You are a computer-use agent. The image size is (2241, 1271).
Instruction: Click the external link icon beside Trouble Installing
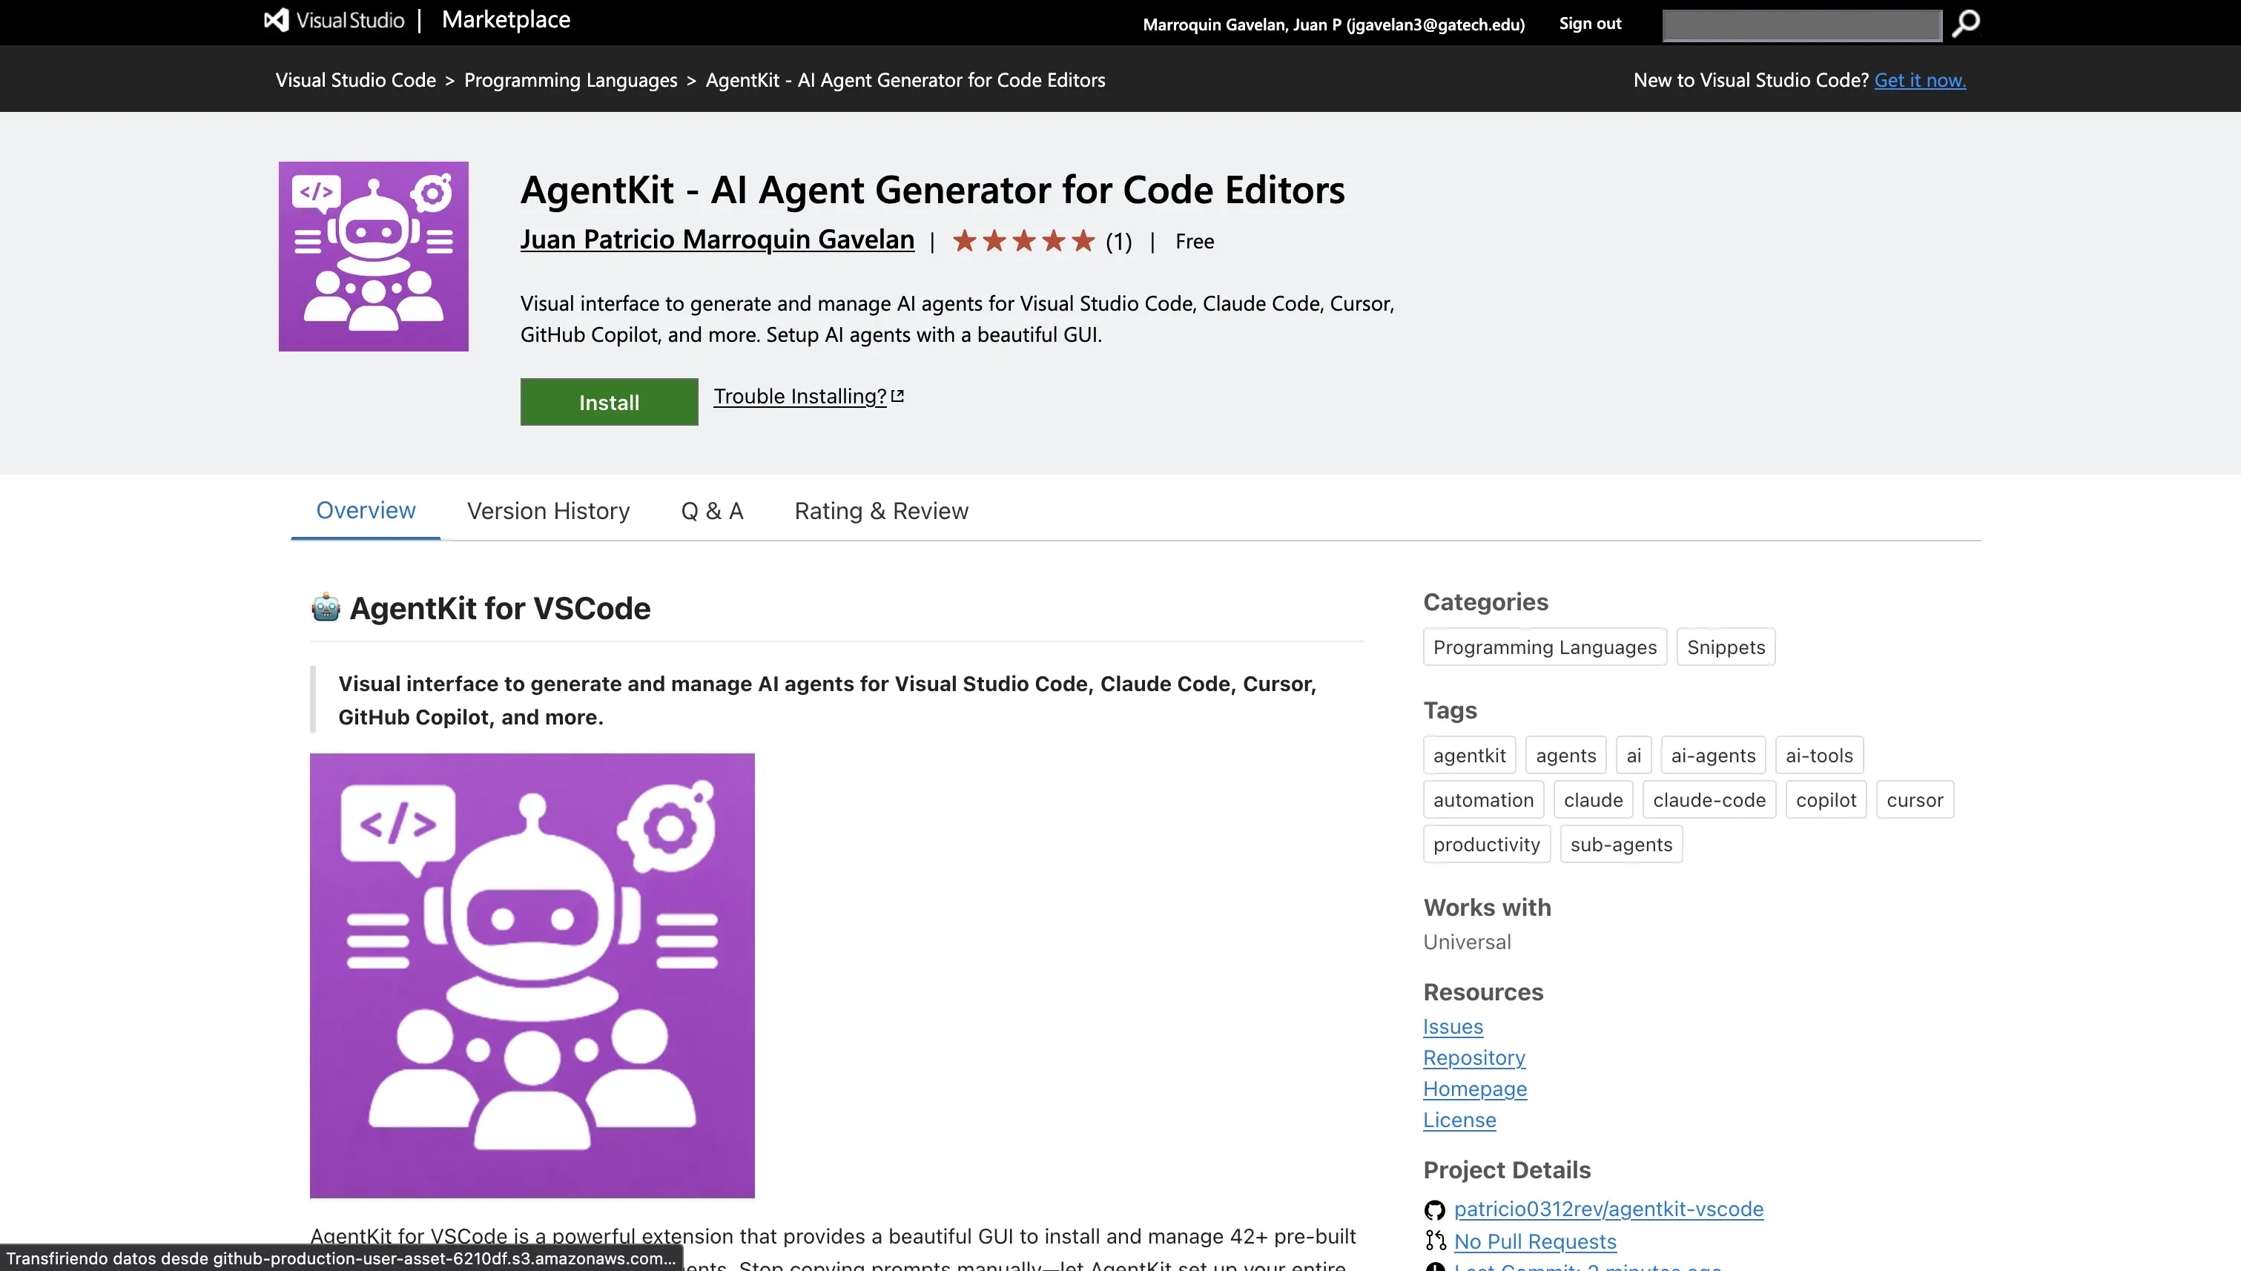[897, 396]
